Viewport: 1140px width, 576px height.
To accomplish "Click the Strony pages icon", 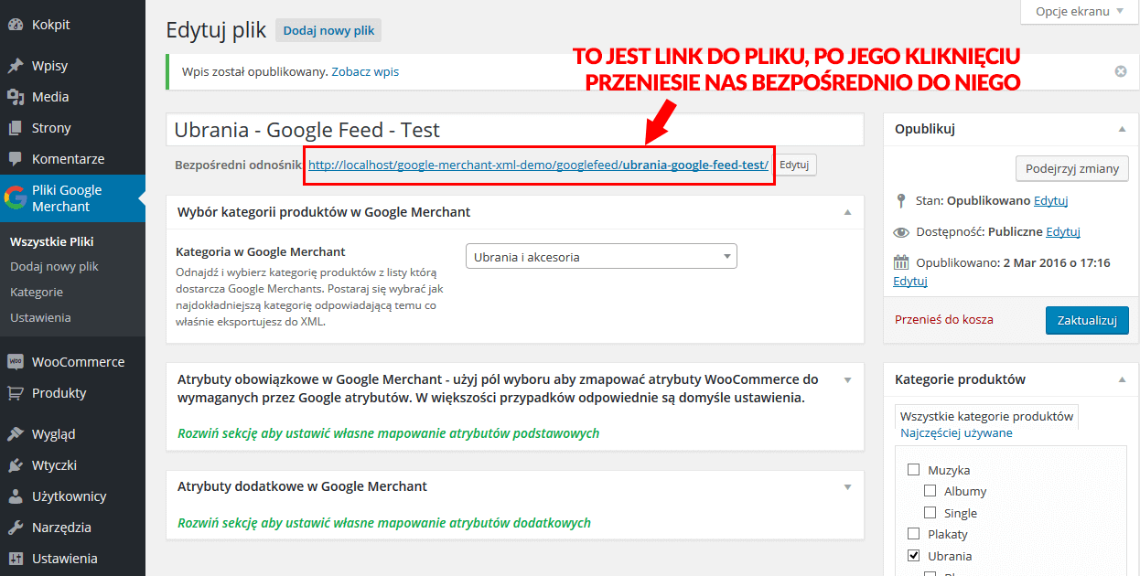I will 16,128.
